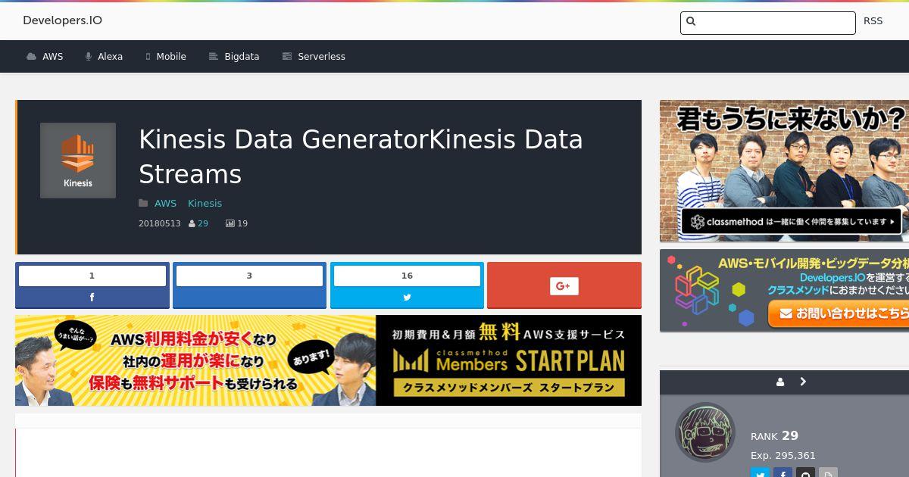Open author link numbered 29 in meta
The width and height of the screenshot is (909, 477).
pos(203,224)
